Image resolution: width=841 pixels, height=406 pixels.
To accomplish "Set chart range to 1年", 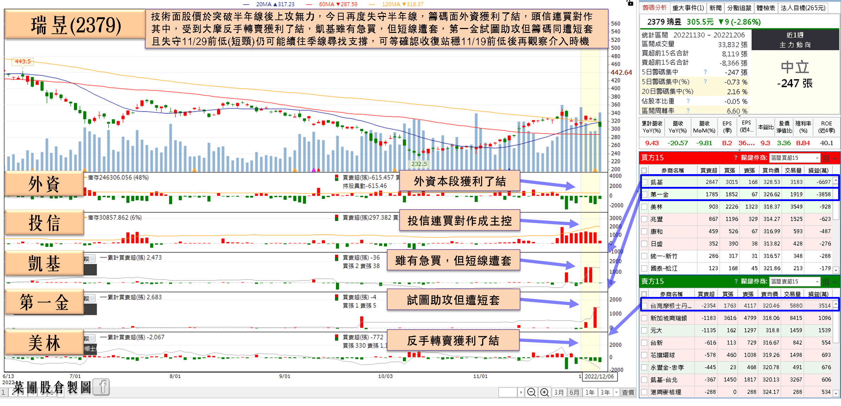I will [x=590, y=392].
